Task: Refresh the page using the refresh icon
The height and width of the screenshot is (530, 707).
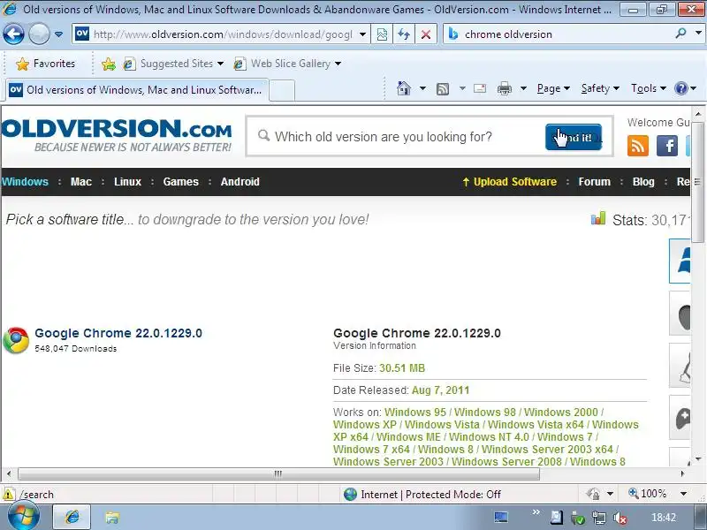Action: click(x=404, y=34)
